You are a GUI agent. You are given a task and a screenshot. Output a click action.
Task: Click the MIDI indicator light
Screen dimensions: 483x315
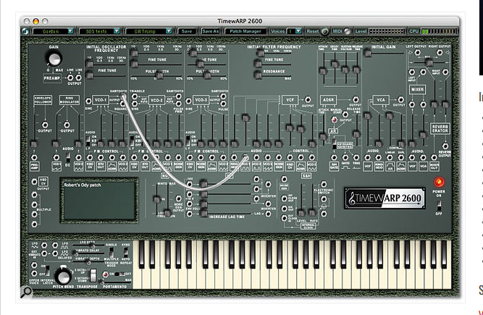click(x=347, y=31)
